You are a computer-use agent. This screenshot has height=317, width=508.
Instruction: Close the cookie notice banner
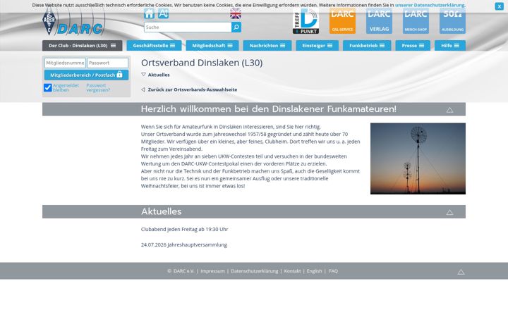499,6
